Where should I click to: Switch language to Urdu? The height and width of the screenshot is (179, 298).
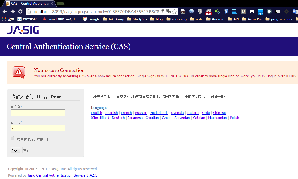[x=206, y=113]
